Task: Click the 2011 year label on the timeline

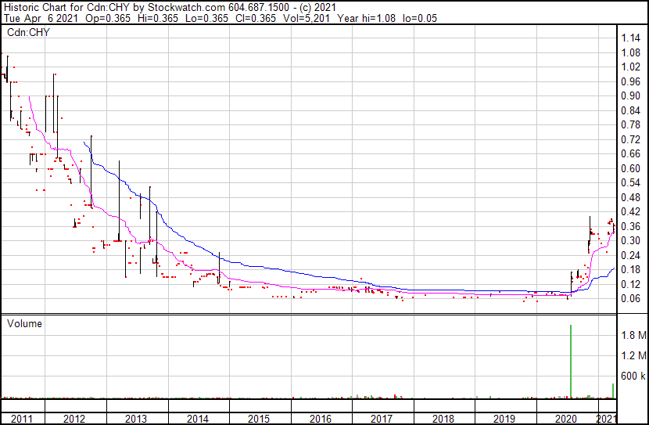Action: (x=21, y=419)
